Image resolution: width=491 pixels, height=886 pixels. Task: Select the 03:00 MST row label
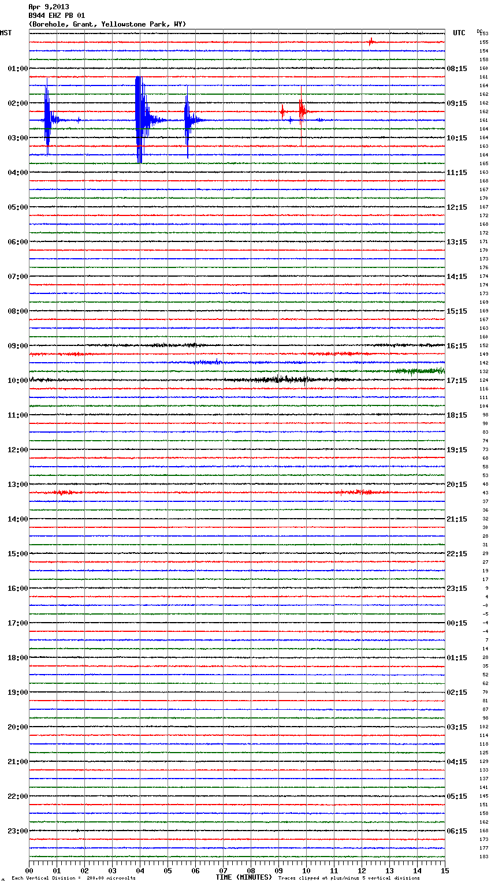(x=17, y=138)
